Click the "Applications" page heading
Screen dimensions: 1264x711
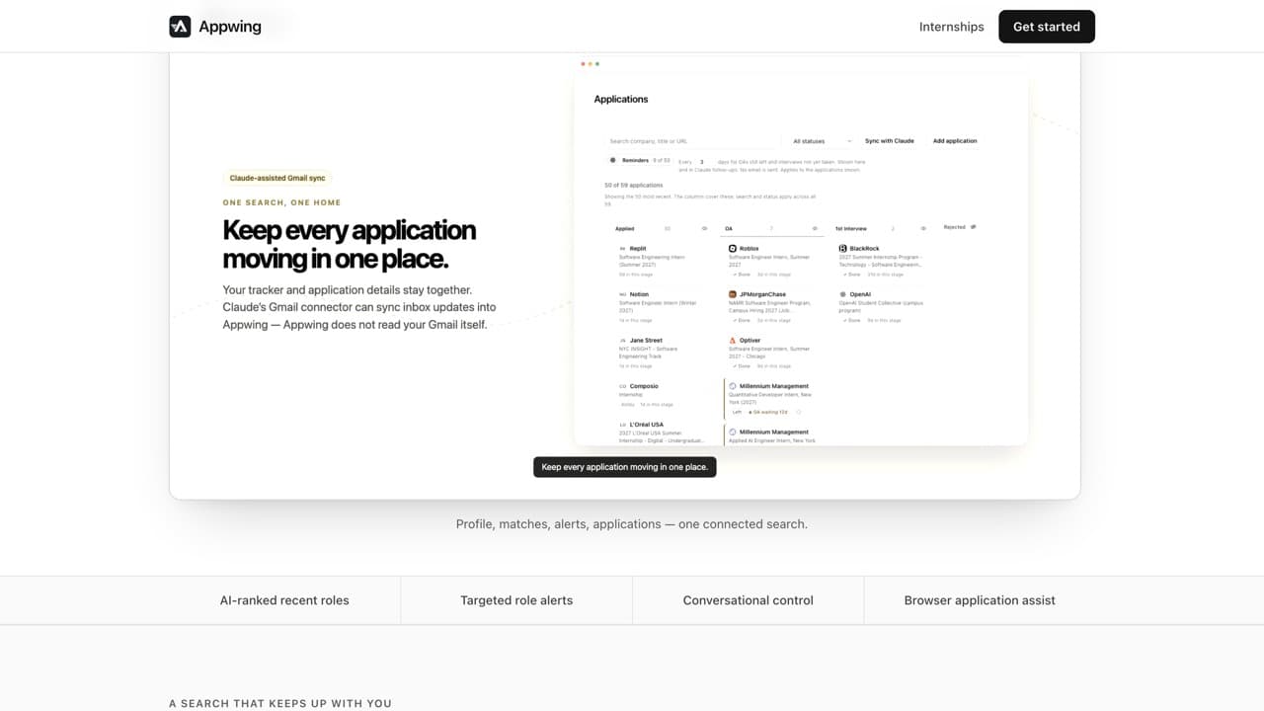[621, 99]
